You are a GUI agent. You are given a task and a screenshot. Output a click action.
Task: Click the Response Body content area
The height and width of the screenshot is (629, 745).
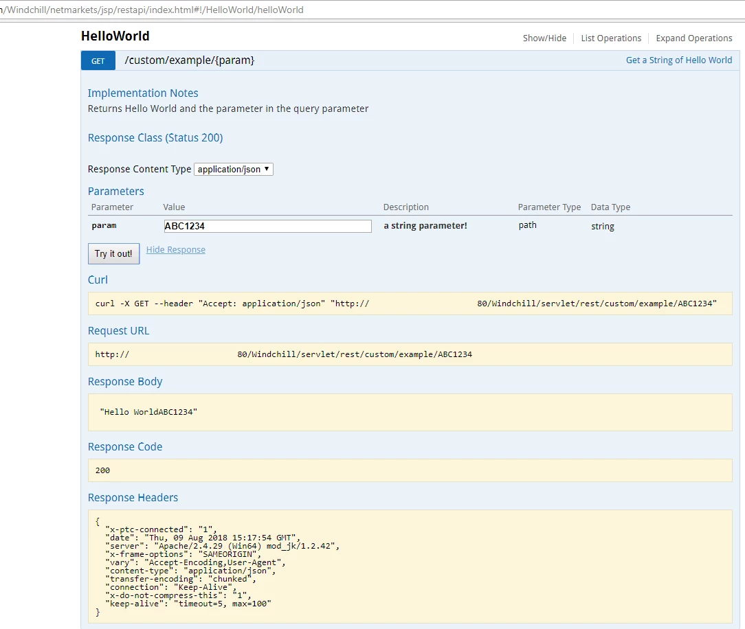pyautogui.click(x=410, y=412)
